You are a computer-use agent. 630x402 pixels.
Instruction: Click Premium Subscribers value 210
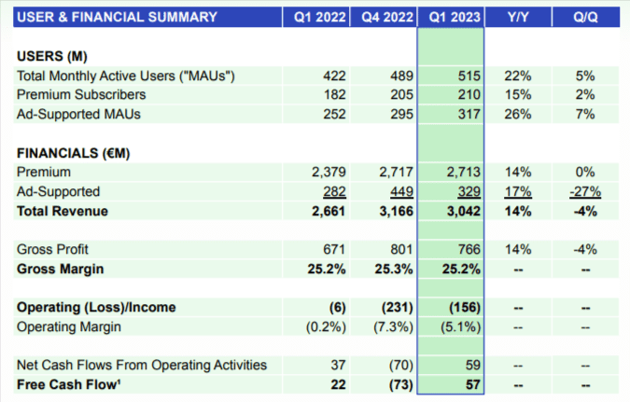coord(469,95)
